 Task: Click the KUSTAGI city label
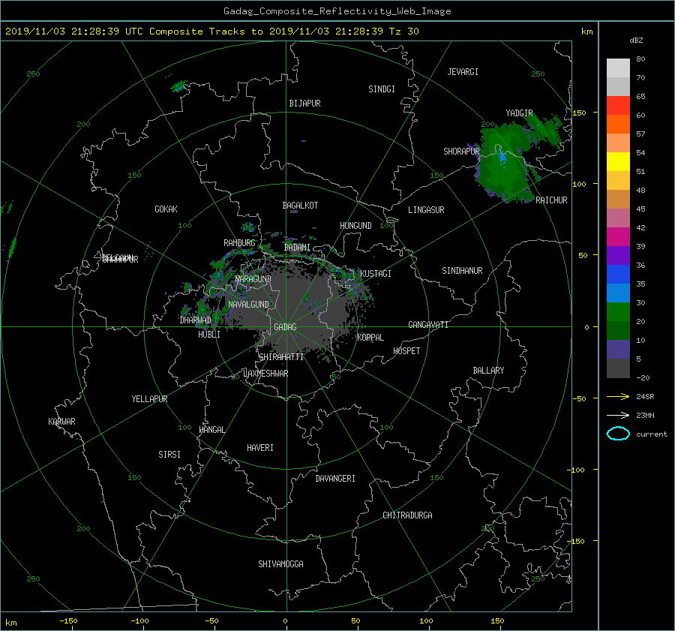click(376, 274)
